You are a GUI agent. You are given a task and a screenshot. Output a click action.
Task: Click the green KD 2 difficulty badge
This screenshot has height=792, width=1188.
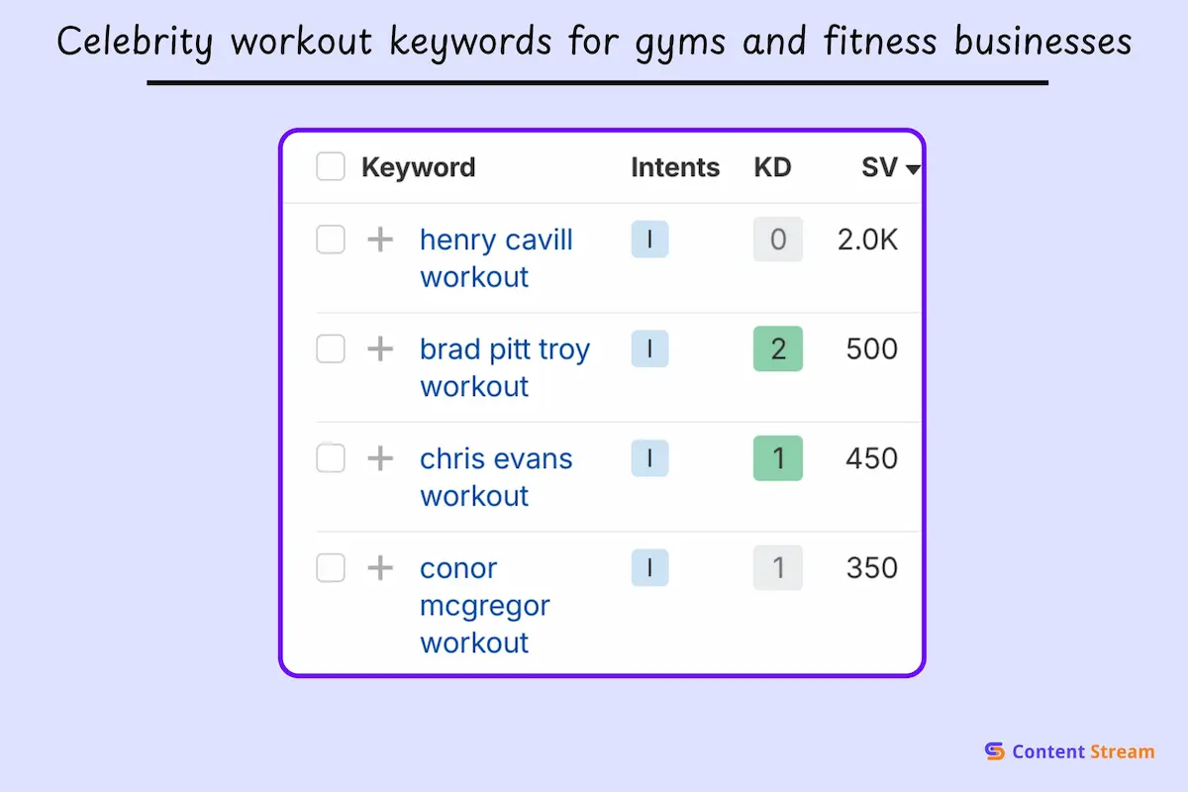tap(778, 349)
